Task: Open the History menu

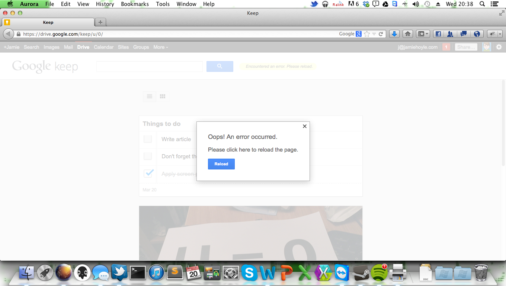Action: [105, 4]
